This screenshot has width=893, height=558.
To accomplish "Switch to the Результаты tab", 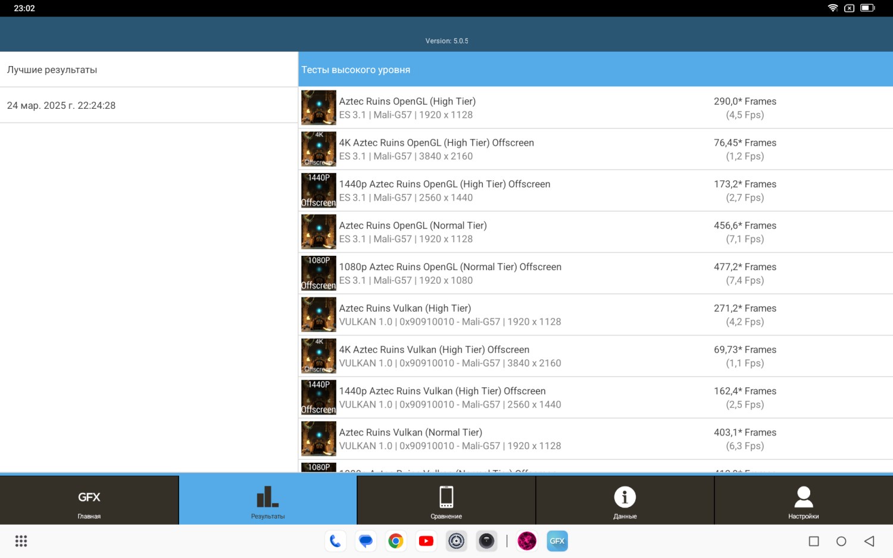I will point(268,500).
